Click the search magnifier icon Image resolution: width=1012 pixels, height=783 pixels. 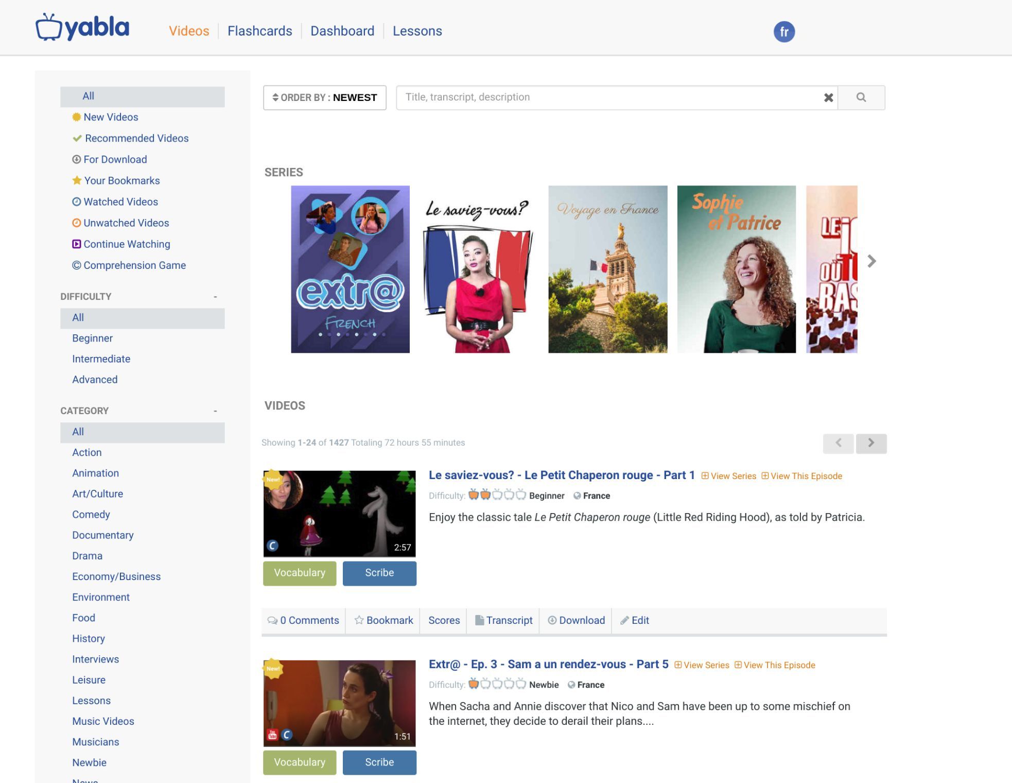point(861,97)
